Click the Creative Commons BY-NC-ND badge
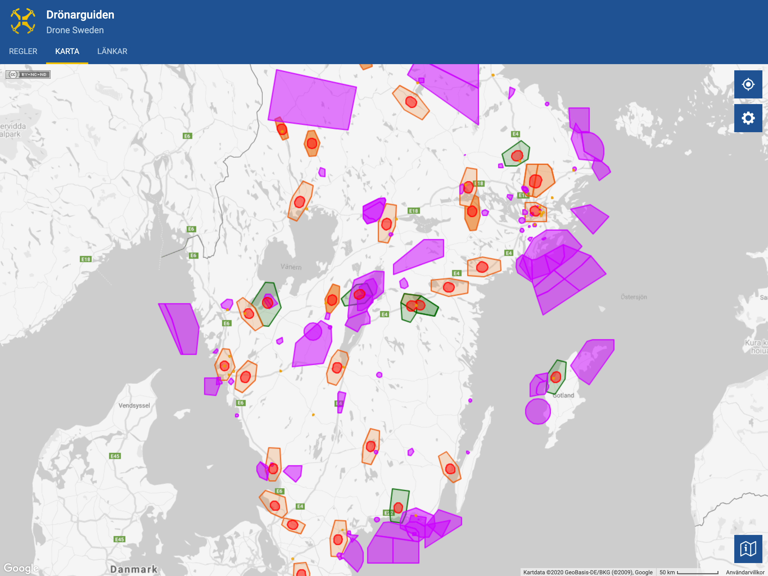768x576 pixels. [28, 74]
